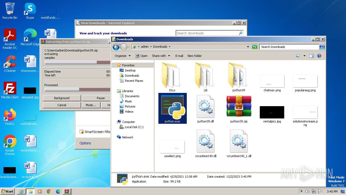346x195 pixels.
Task: Open the Start menu
Action: pyautogui.click(x=8, y=191)
